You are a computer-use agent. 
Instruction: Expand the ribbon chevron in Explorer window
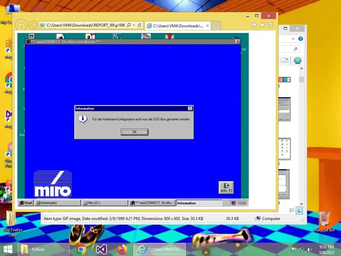click(x=293, y=39)
